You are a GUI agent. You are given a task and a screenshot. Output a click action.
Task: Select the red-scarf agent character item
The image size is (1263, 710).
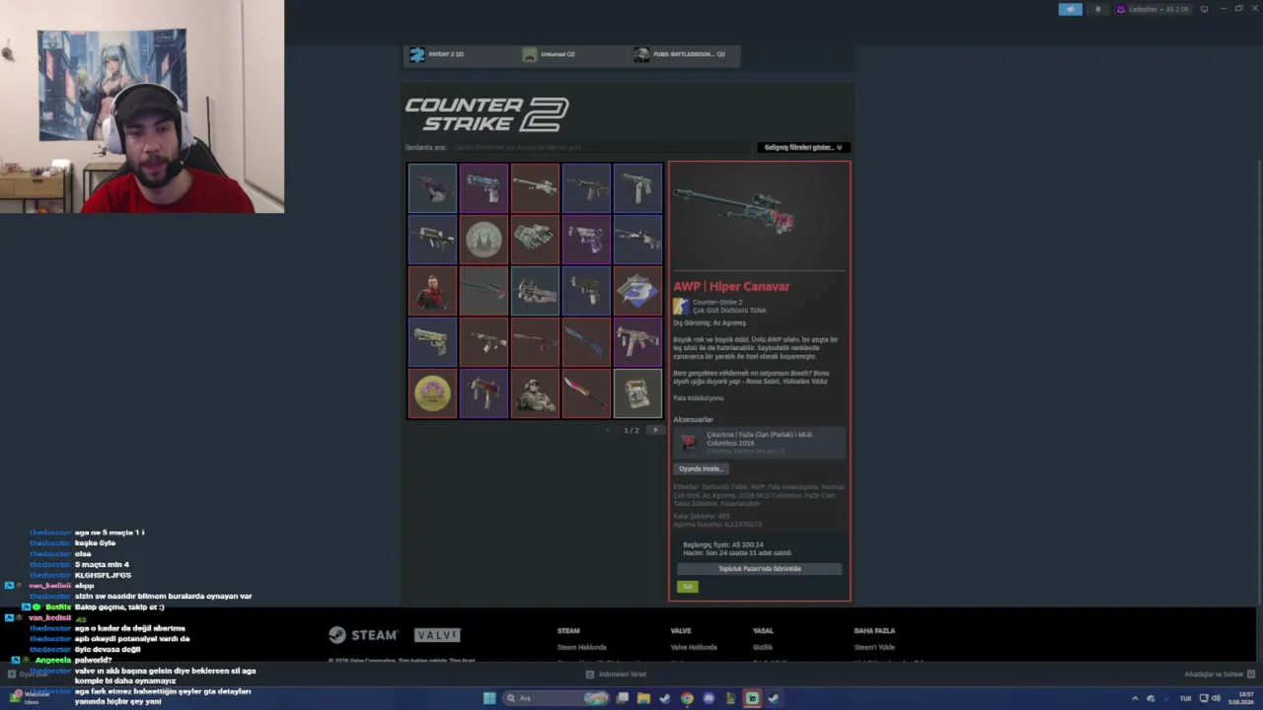pos(432,291)
